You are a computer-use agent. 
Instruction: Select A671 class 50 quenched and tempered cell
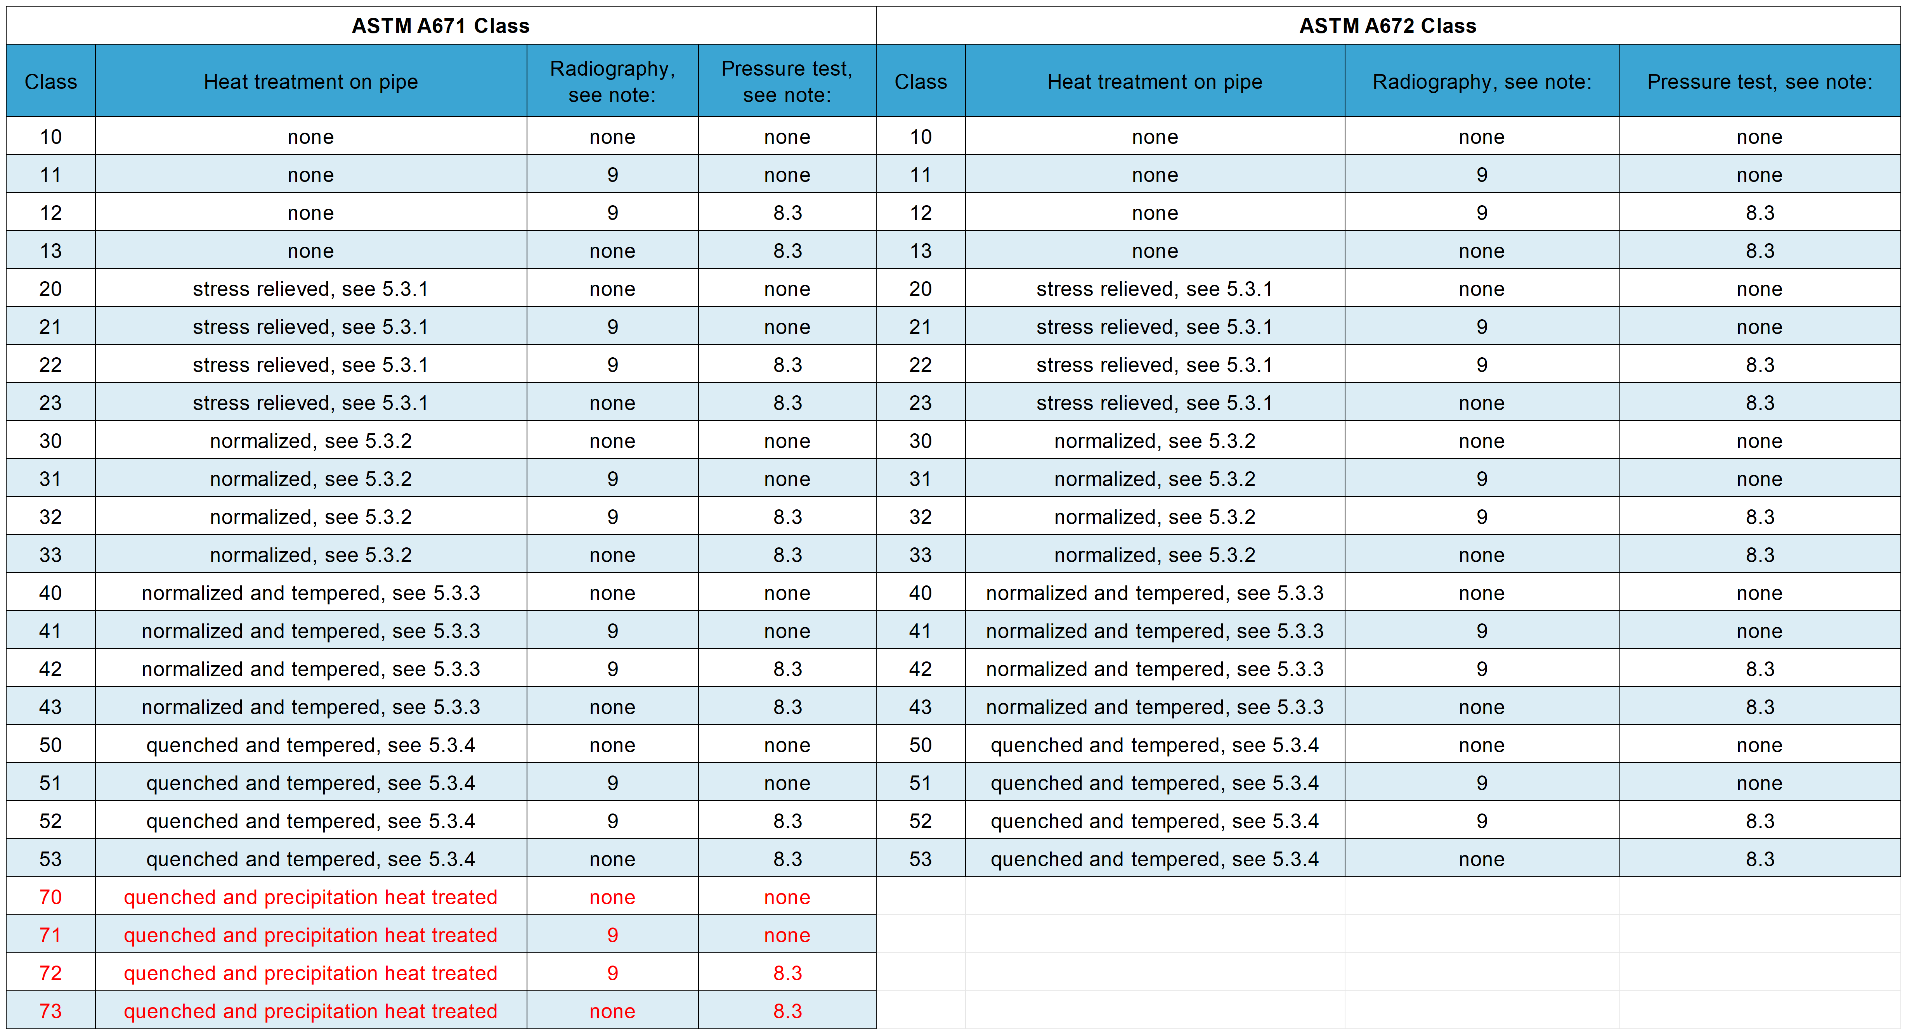click(311, 744)
